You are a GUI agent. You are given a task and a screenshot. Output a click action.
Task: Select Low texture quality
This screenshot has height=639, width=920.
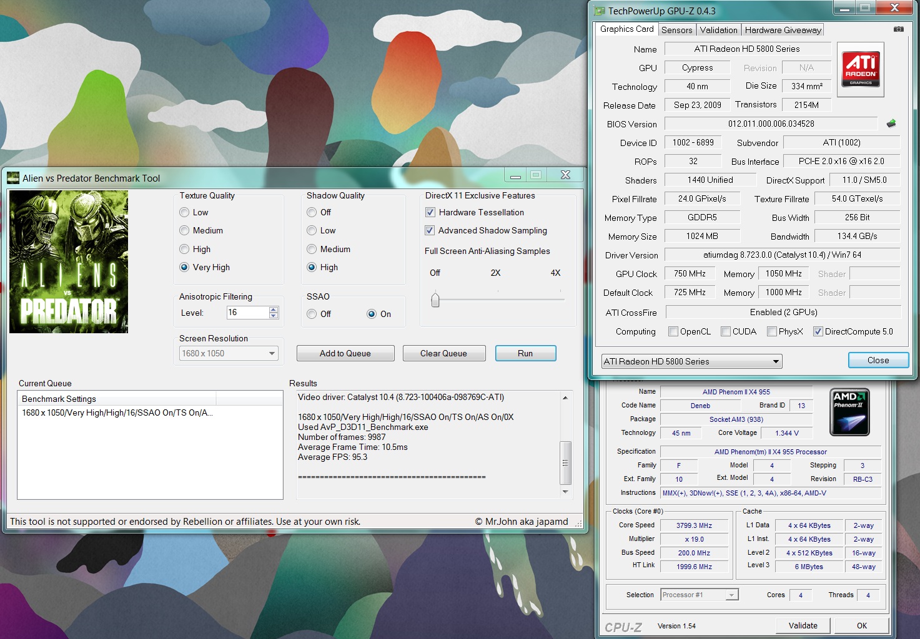click(184, 213)
